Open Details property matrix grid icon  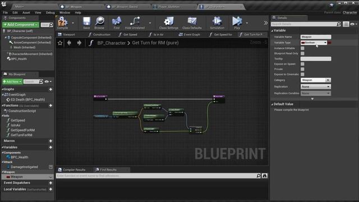tap(346, 24)
